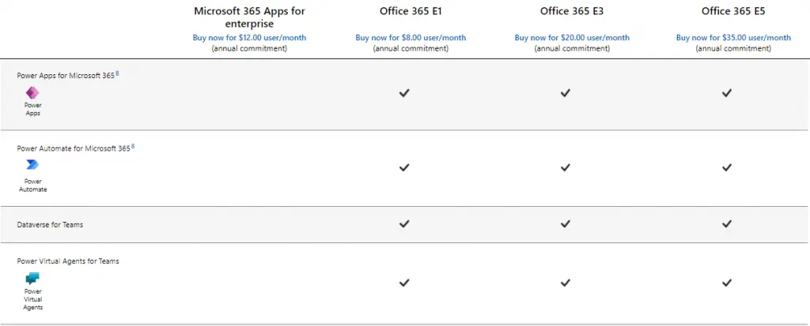Click Office 365 E5 checkmark for Power Apps
810x326 pixels.
727,93
